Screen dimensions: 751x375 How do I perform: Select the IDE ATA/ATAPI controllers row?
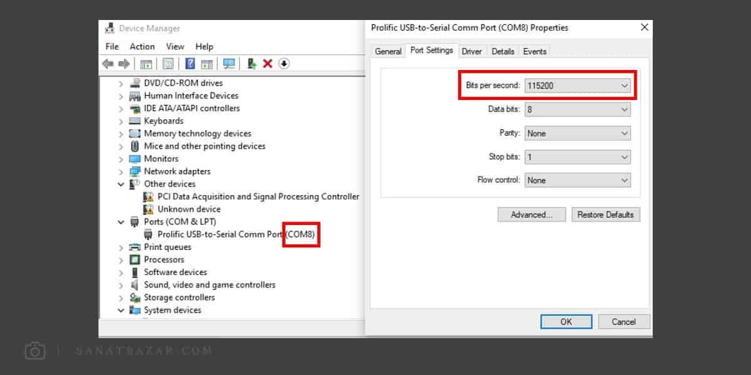[x=192, y=108]
